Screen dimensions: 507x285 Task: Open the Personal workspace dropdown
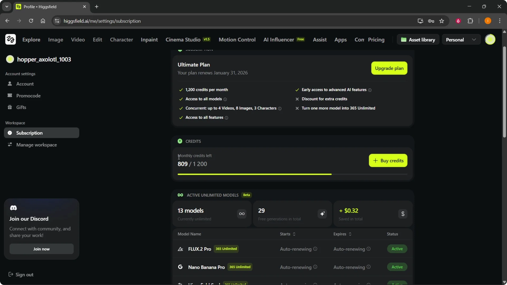[461, 39]
